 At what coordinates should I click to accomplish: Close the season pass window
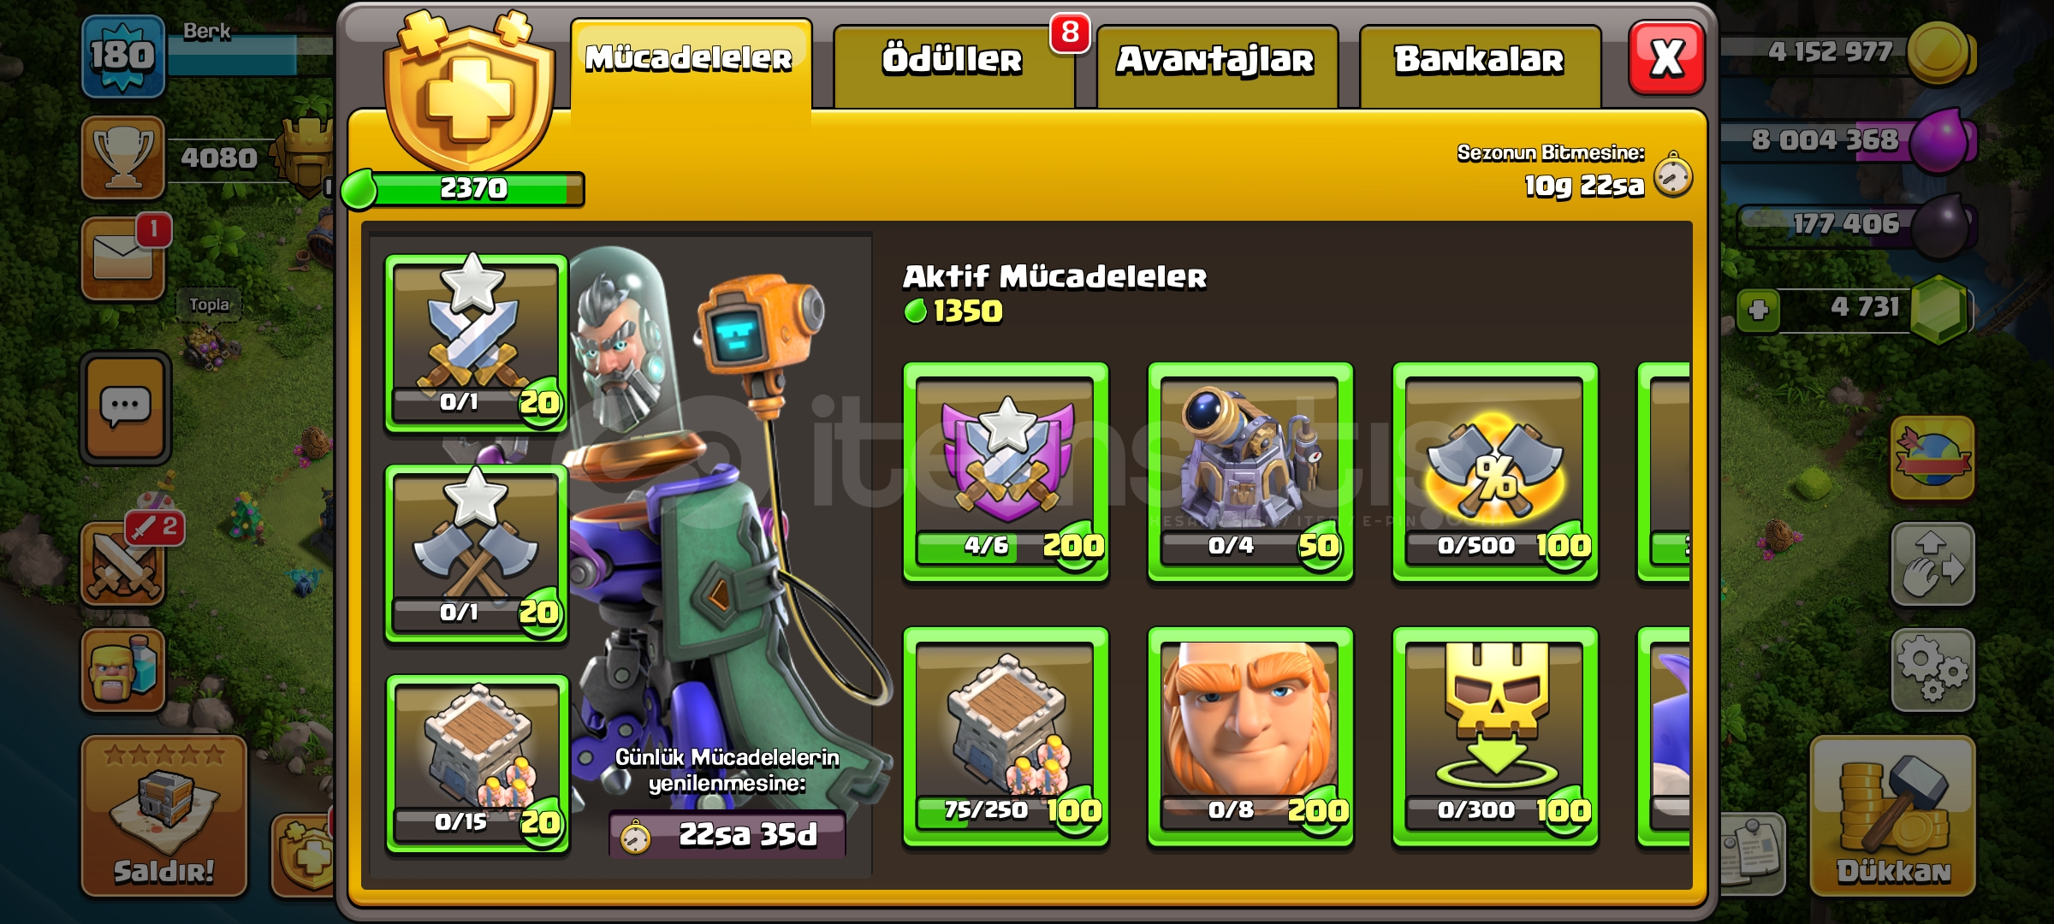tap(1666, 58)
